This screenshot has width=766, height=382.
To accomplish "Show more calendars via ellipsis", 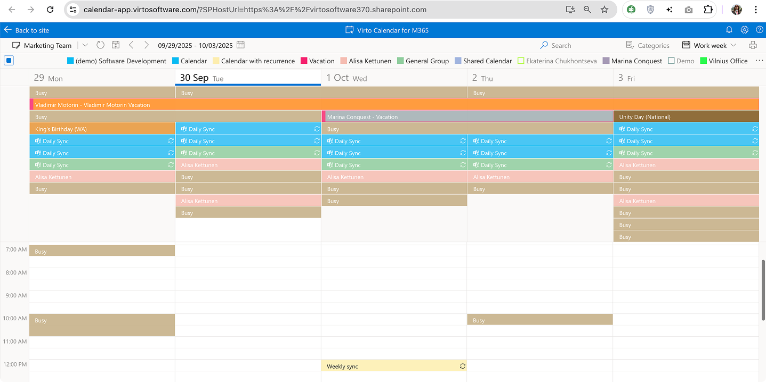I will pos(759,61).
